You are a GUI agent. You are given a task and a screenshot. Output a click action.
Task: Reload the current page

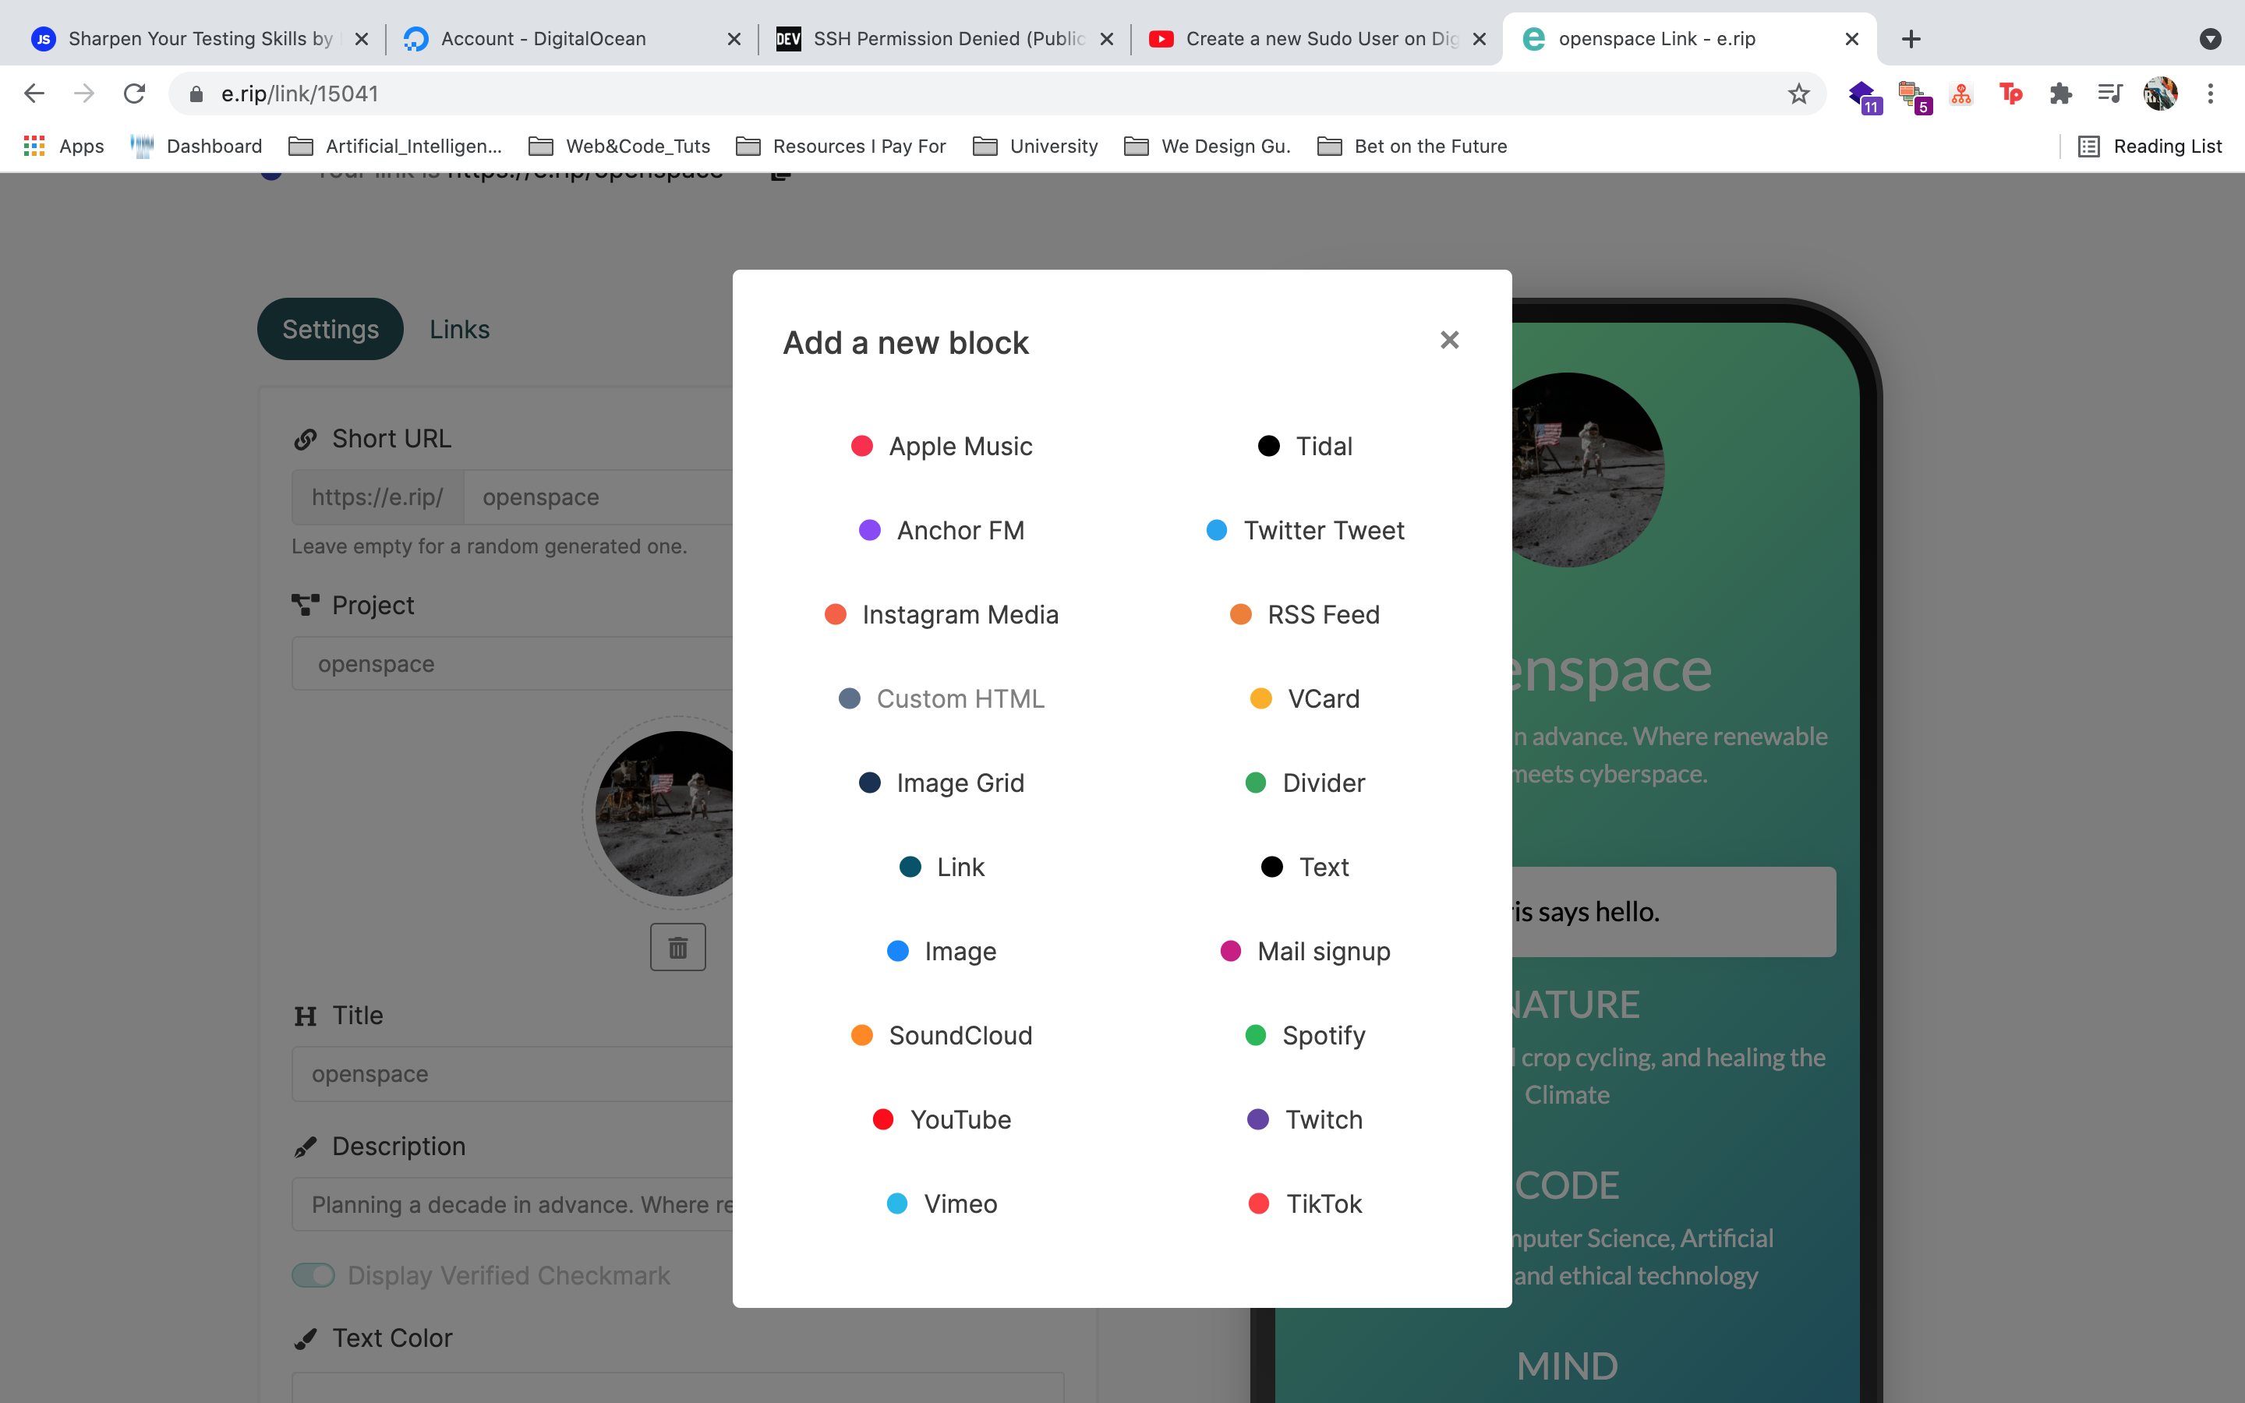(135, 94)
